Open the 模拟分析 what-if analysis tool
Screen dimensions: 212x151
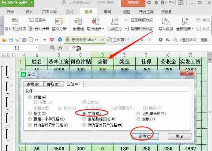59,24
